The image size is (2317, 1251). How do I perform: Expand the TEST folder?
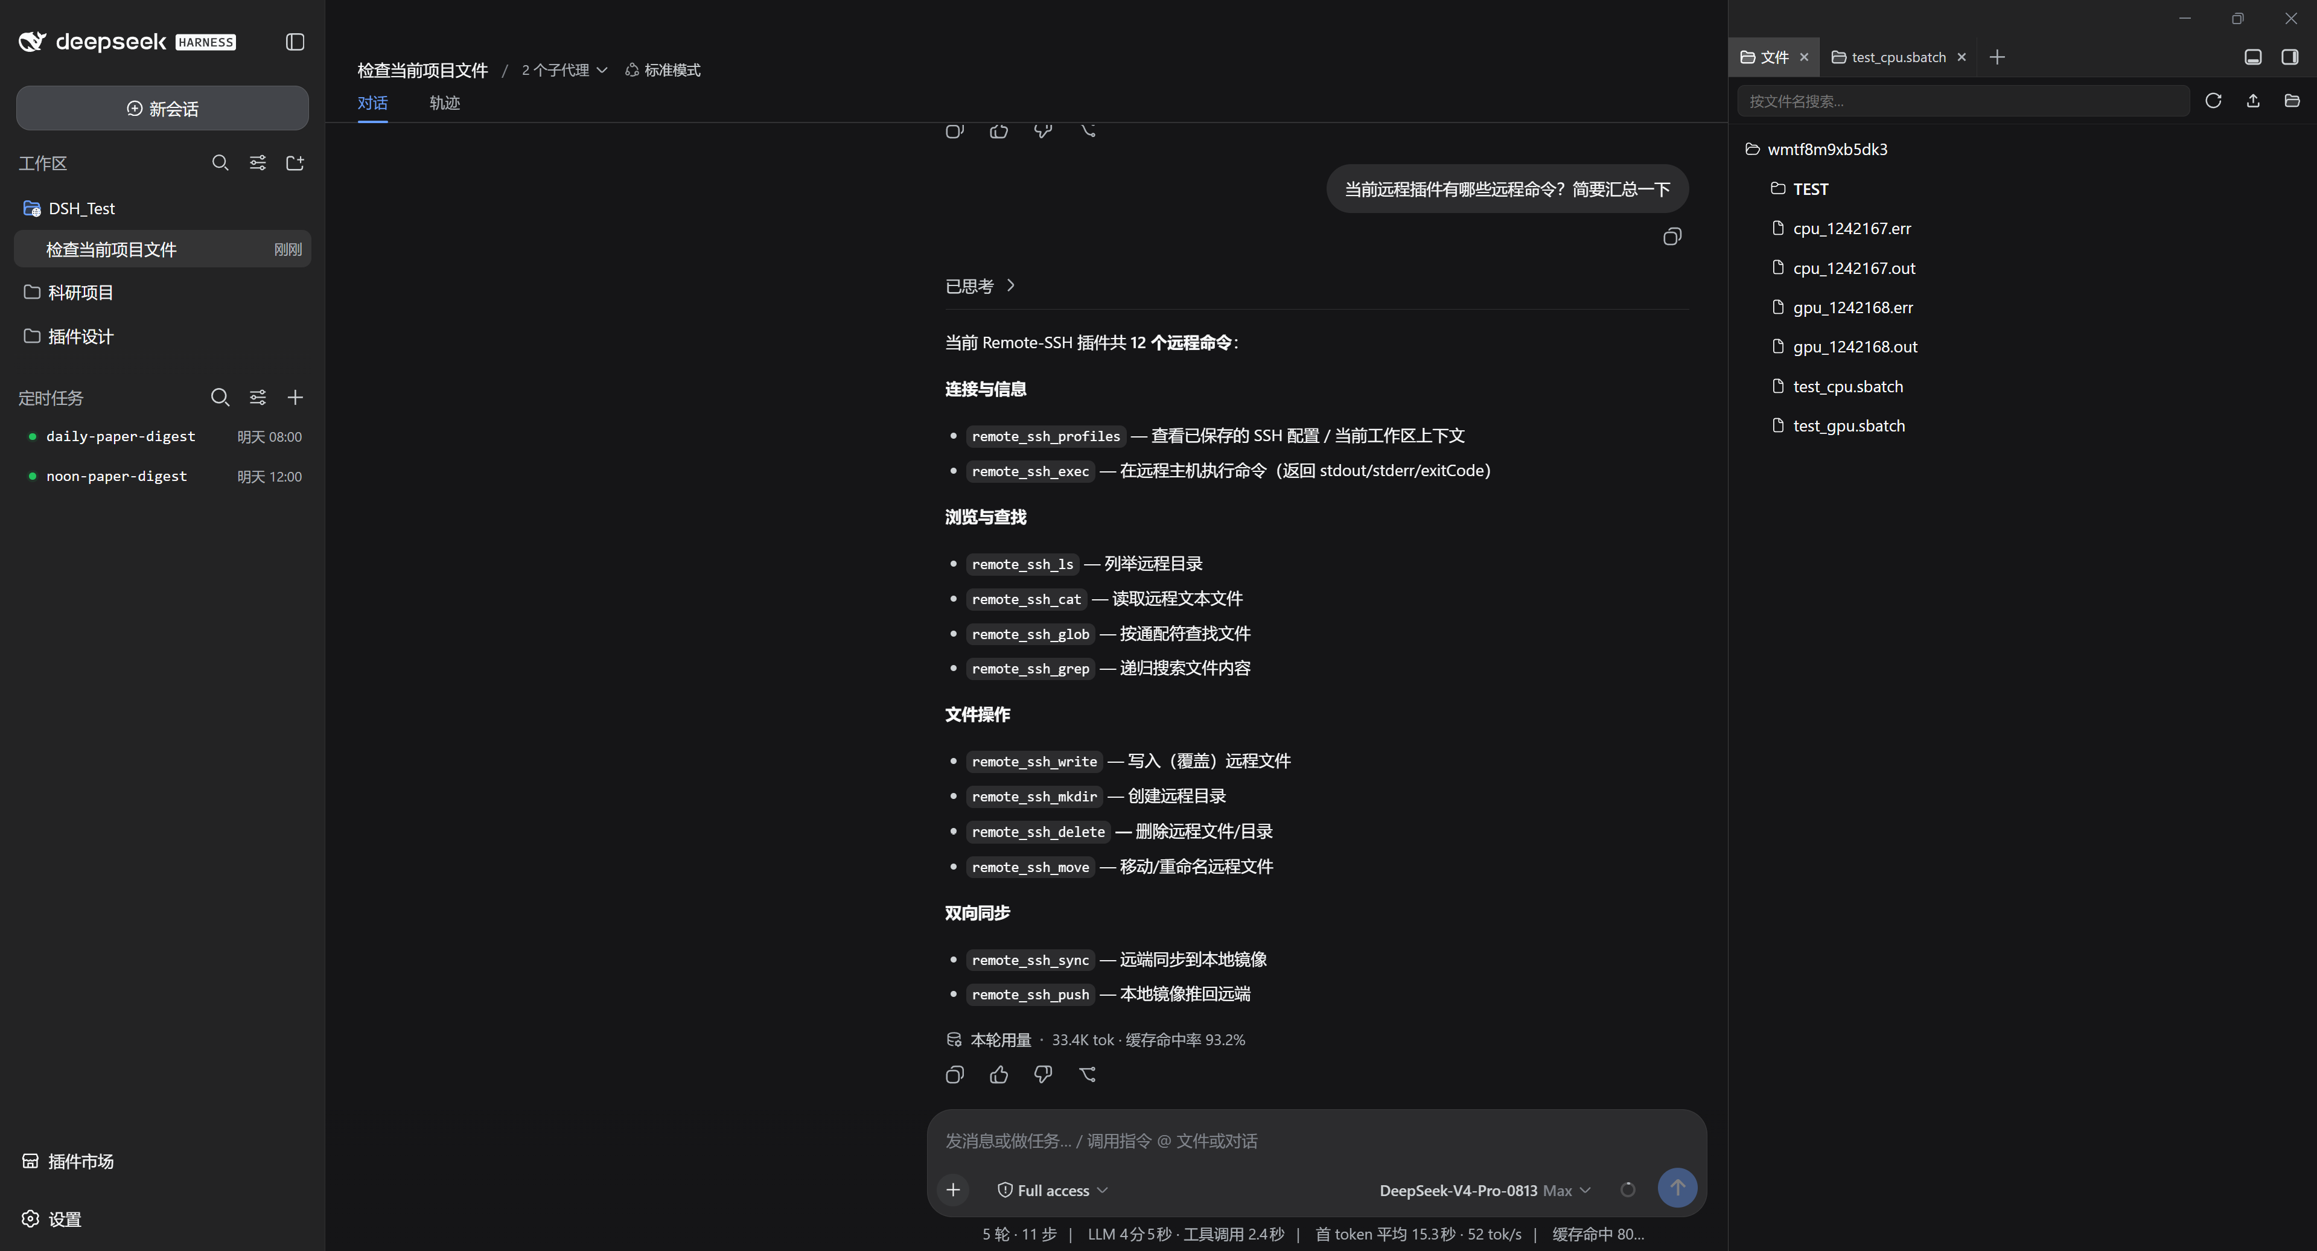pos(1800,189)
